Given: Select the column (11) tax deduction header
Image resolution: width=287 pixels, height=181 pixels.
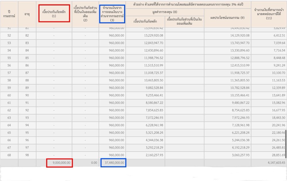Looking at the screenshot, I should click(269, 14).
